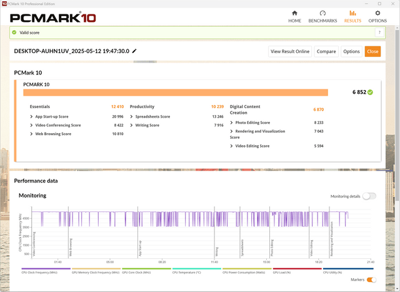400x292 pixels.
Task: Click the PCMark 10 title bar icon
Action: tap(4, 4)
